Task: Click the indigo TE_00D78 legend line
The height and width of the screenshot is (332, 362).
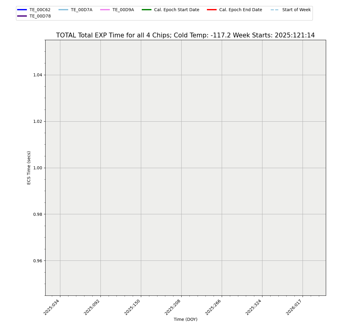Action: [x=22, y=16]
